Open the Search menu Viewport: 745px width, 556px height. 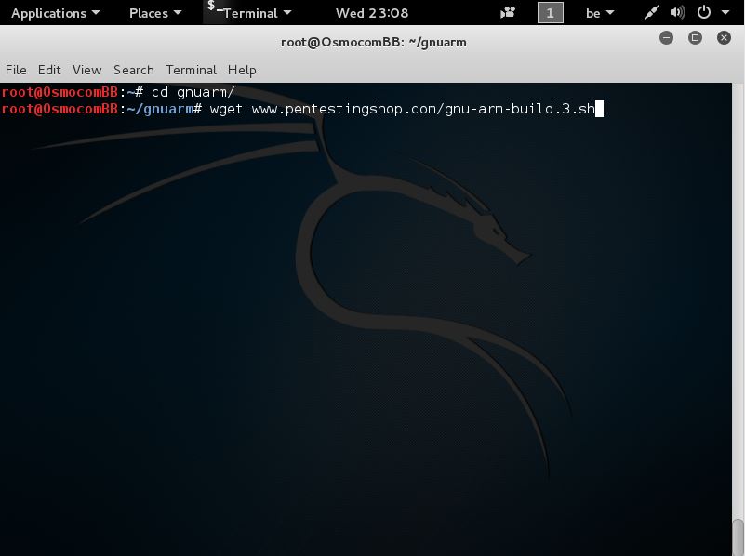[x=134, y=70]
